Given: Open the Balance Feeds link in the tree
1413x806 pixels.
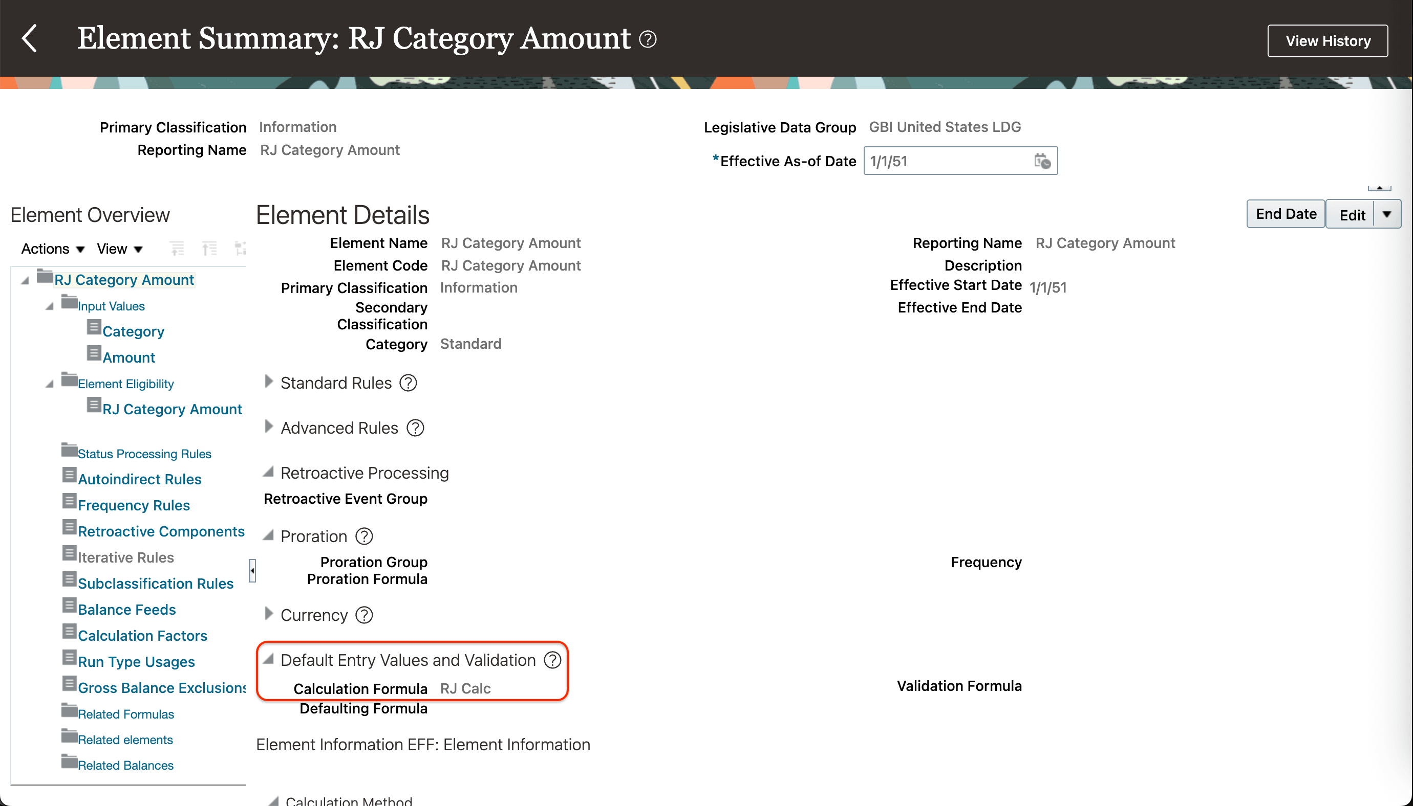Looking at the screenshot, I should (126, 609).
